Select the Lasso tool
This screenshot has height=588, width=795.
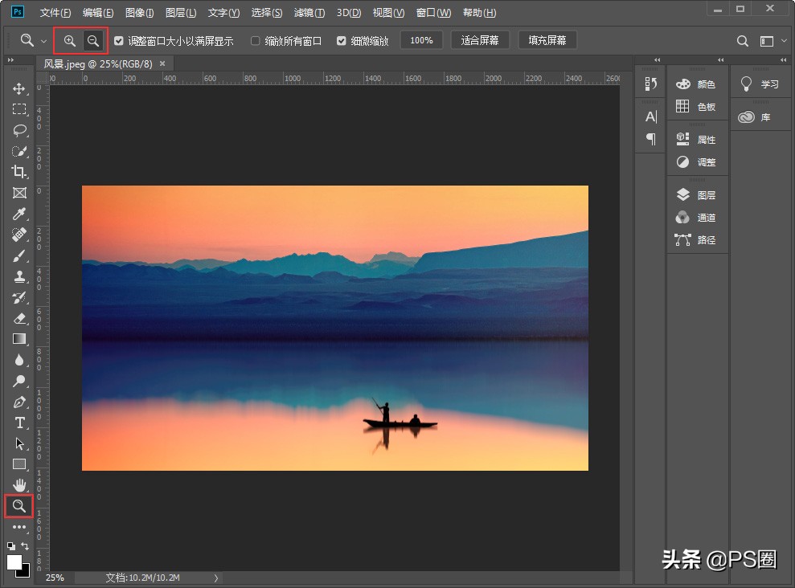pos(19,130)
